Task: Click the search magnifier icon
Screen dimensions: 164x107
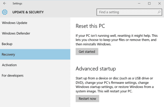Action: tap(159, 12)
